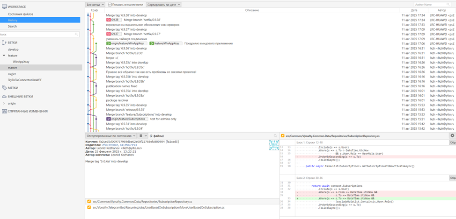
Task: Open the Сортировать по дате dropdown
Action: click(164, 4)
